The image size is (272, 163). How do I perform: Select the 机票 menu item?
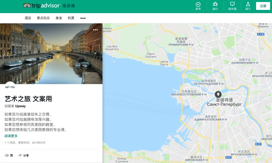point(71,18)
